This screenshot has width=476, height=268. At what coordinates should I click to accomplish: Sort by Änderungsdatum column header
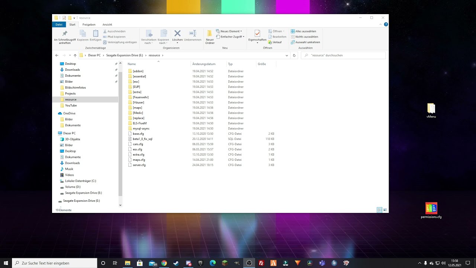(x=204, y=64)
